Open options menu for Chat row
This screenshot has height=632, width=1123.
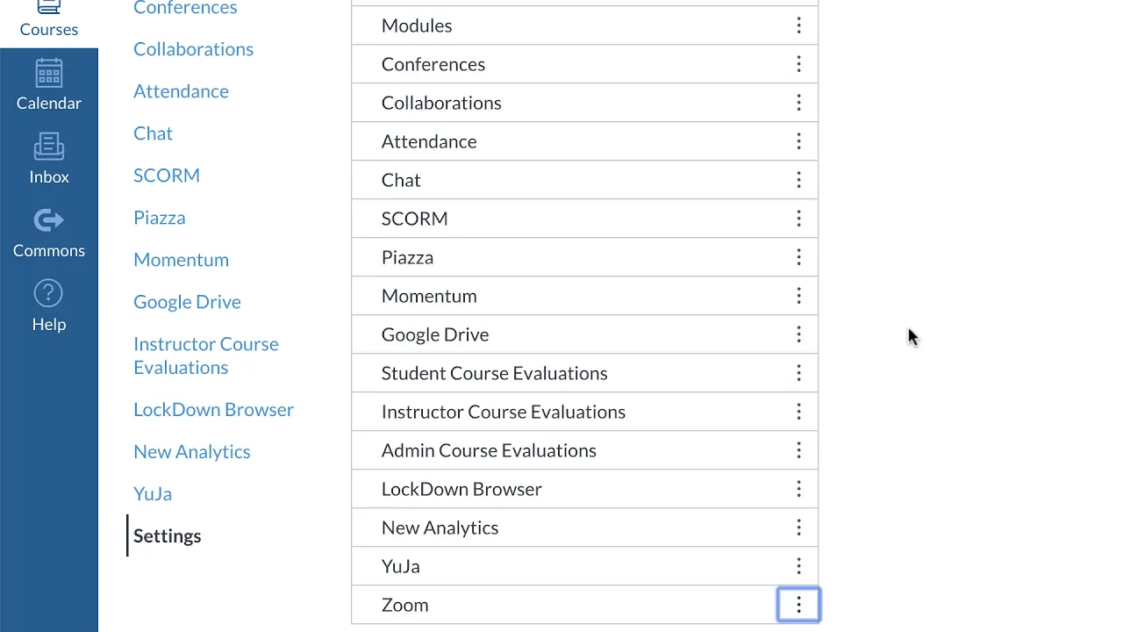pyautogui.click(x=798, y=180)
